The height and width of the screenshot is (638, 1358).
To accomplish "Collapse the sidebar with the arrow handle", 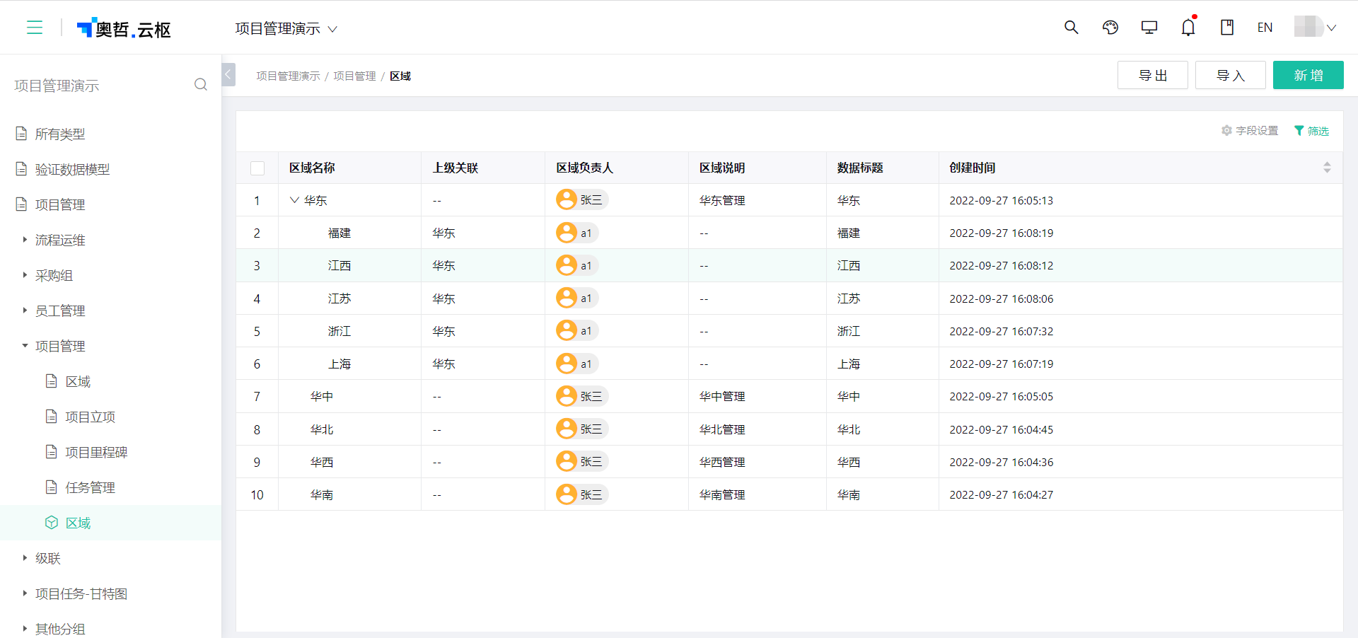I will pyautogui.click(x=228, y=74).
